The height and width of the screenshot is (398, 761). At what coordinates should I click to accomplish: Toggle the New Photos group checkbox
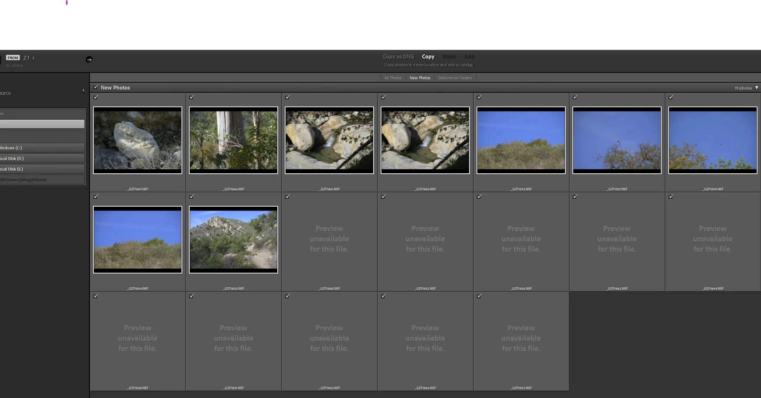(x=96, y=87)
